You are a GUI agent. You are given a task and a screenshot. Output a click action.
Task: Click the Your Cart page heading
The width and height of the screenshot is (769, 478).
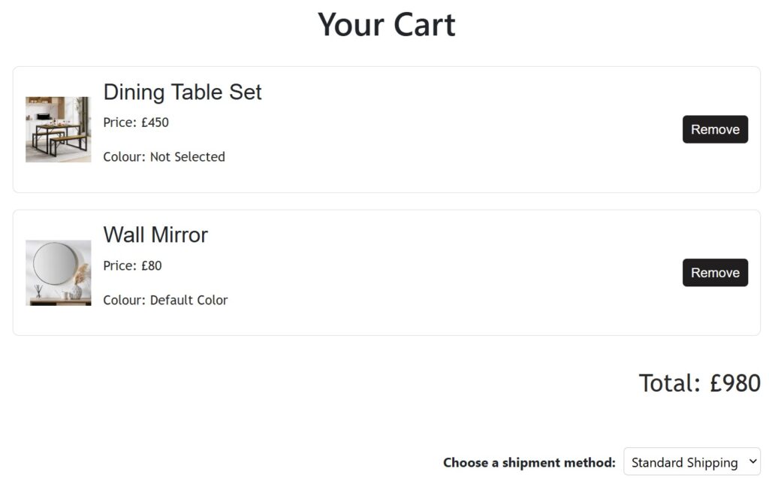tap(386, 24)
